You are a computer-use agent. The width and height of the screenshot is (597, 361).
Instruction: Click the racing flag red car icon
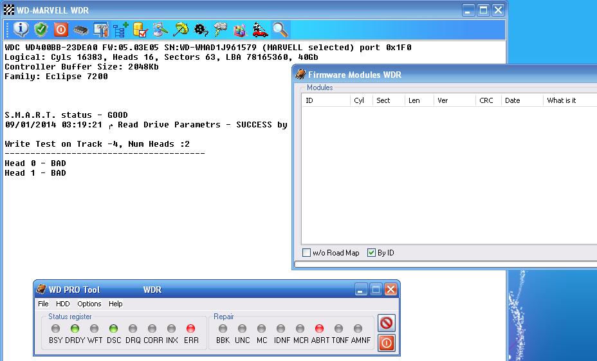tap(260, 30)
